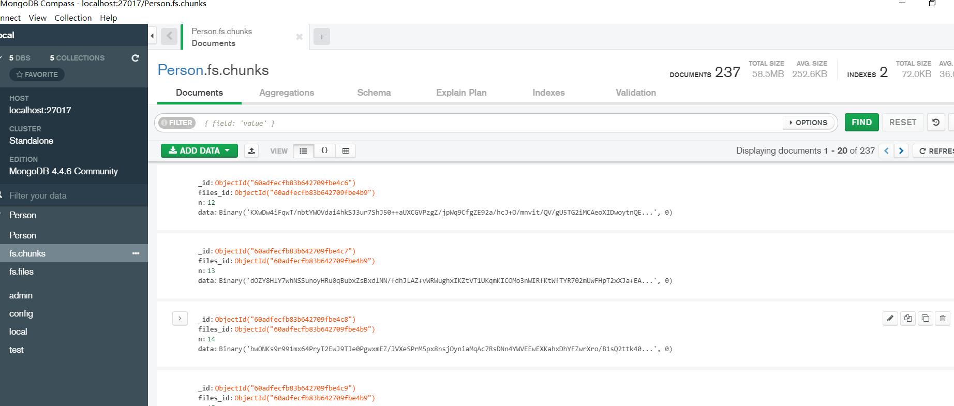The width and height of the screenshot is (954, 406).
Task: Open the Schema tab
Action: point(374,93)
